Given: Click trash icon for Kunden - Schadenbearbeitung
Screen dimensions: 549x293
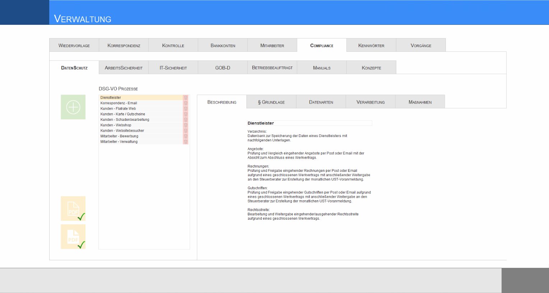Looking at the screenshot, I should click(x=186, y=120).
